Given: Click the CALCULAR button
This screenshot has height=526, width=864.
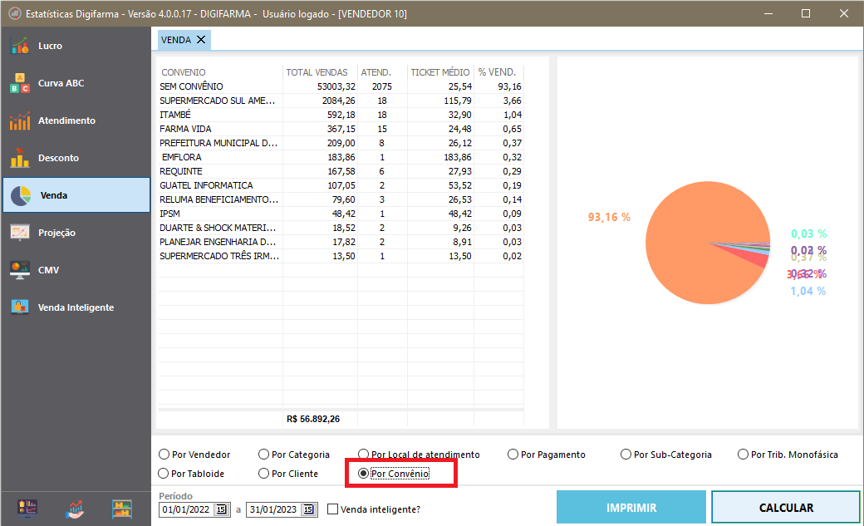Looking at the screenshot, I should (785, 508).
